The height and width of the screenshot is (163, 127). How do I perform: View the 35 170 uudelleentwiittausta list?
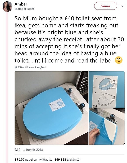33,160
